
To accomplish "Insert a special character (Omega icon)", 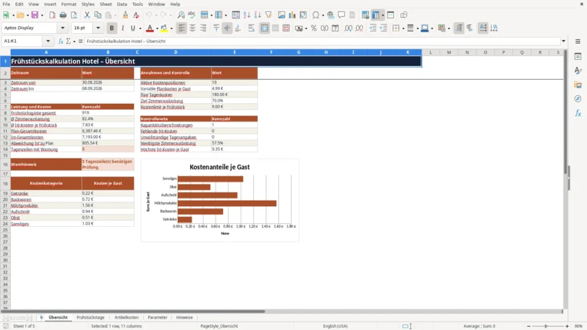I will (316, 15).
